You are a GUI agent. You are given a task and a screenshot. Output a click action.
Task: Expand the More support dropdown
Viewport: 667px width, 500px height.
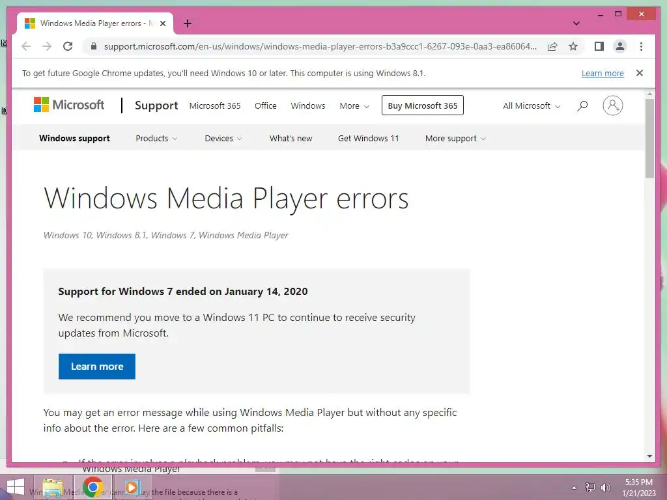[455, 138]
